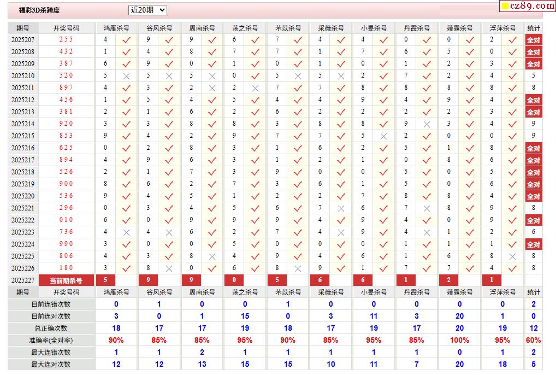
Task: Click the X mark for 浮萍杀号 in row 2025225
Action: point(512,257)
